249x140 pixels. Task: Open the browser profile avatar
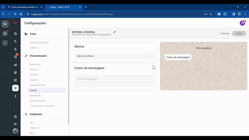click(x=239, y=14)
